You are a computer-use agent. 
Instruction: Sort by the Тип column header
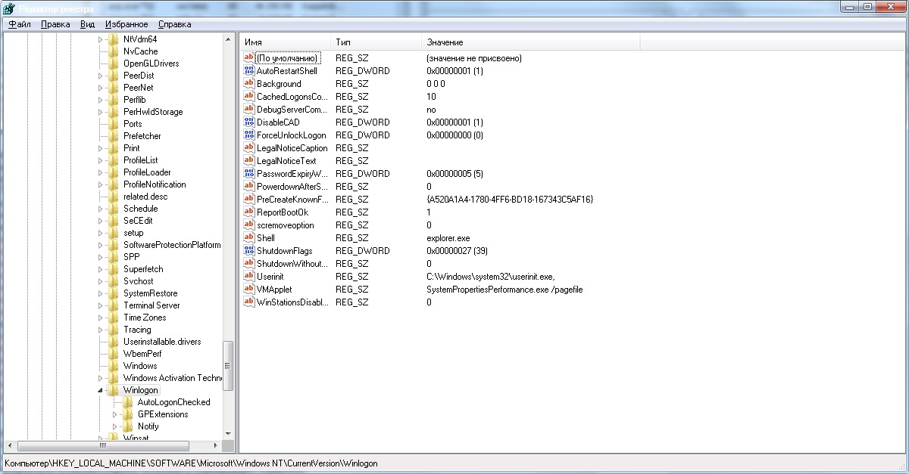coord(376,42)
